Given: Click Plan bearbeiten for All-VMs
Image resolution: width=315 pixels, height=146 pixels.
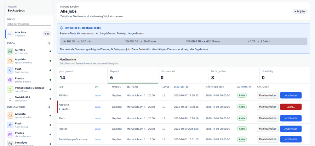Looking at the screenshot, I should pyautogui.click(x=268, y=95).
